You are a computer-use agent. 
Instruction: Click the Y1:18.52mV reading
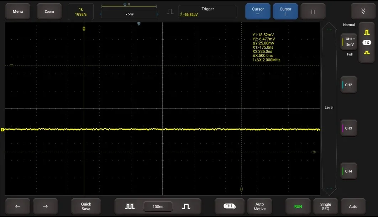[x=263, y=35]
